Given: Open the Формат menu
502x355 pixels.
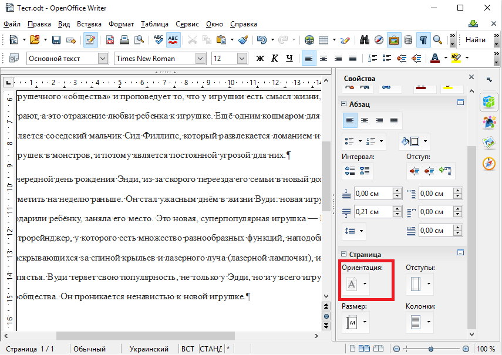Looking at the screenshot, I should tap(121, 24).
